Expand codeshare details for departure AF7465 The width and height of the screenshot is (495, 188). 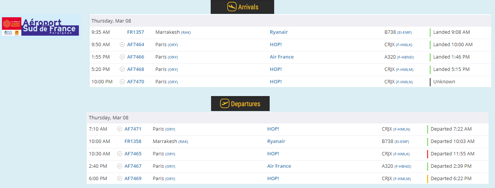tap(119, 154)
